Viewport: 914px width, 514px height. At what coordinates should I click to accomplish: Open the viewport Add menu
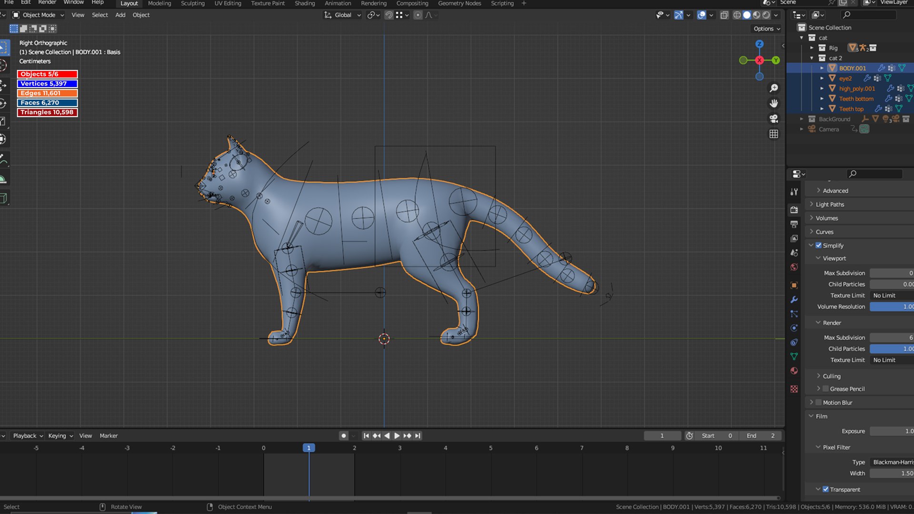click(120, 15)
